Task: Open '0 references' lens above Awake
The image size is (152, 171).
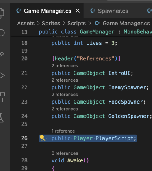Action: coord(65,153)
